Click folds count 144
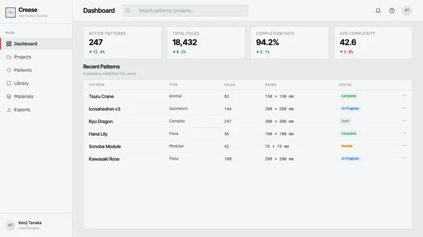The height and width of the screenshot is (237, 423). point(228,109)
